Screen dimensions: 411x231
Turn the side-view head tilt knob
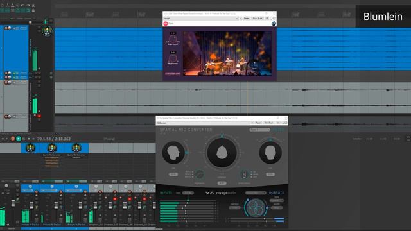pos(173,153)
